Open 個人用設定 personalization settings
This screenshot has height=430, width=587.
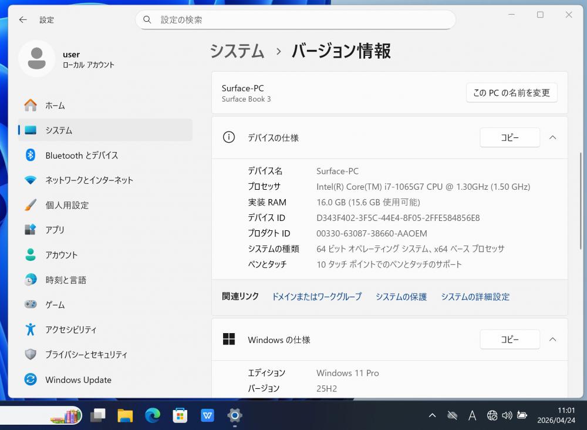(x=67, y=206)
